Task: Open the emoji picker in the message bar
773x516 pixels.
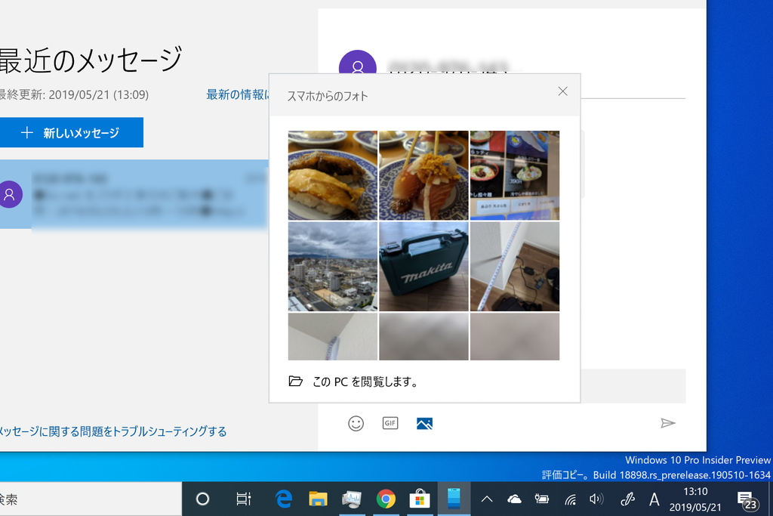Action: (x=356, y=423)
